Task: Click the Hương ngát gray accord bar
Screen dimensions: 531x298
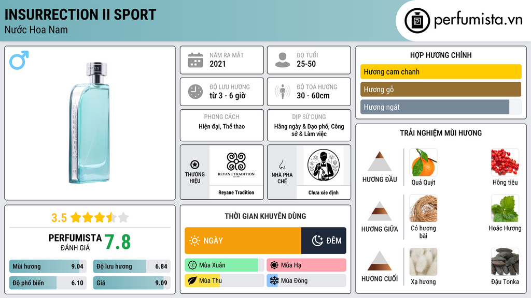Action: (x=441, y=107)
